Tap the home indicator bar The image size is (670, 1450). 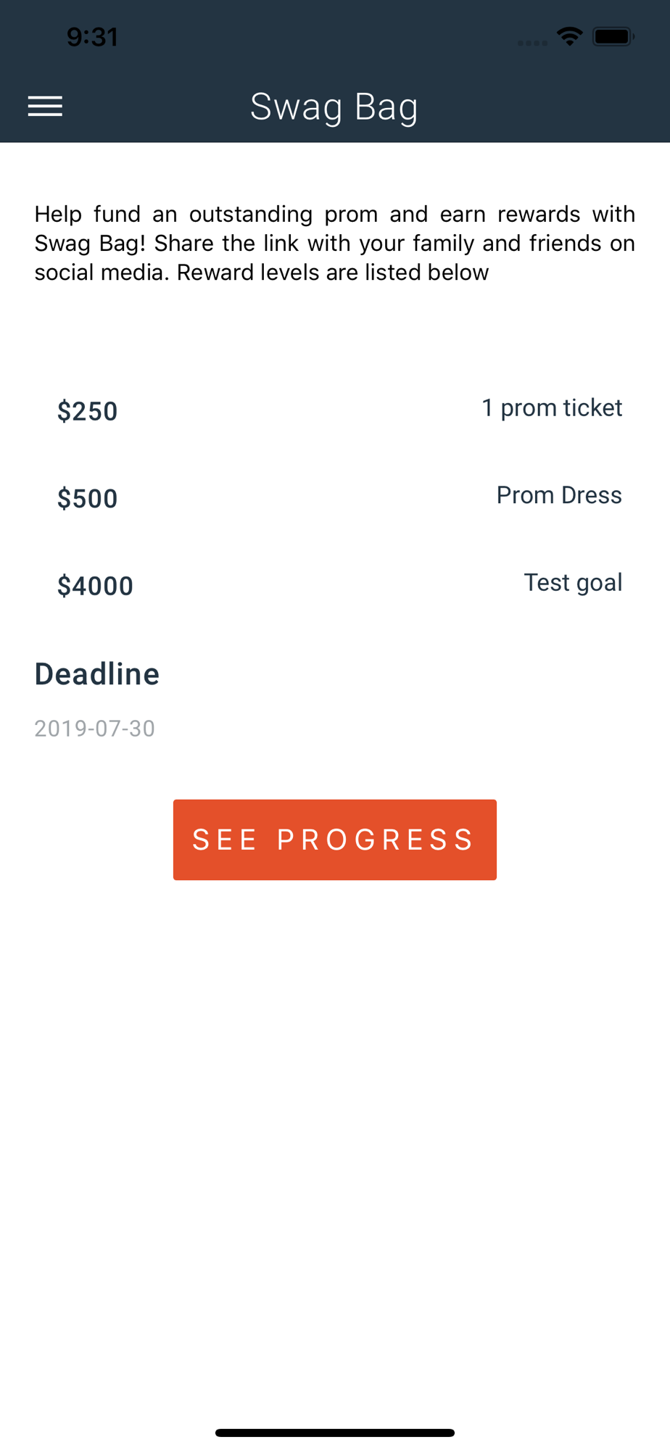pos(334,1433)
